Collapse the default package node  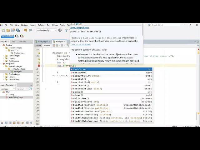click(6, 69)
